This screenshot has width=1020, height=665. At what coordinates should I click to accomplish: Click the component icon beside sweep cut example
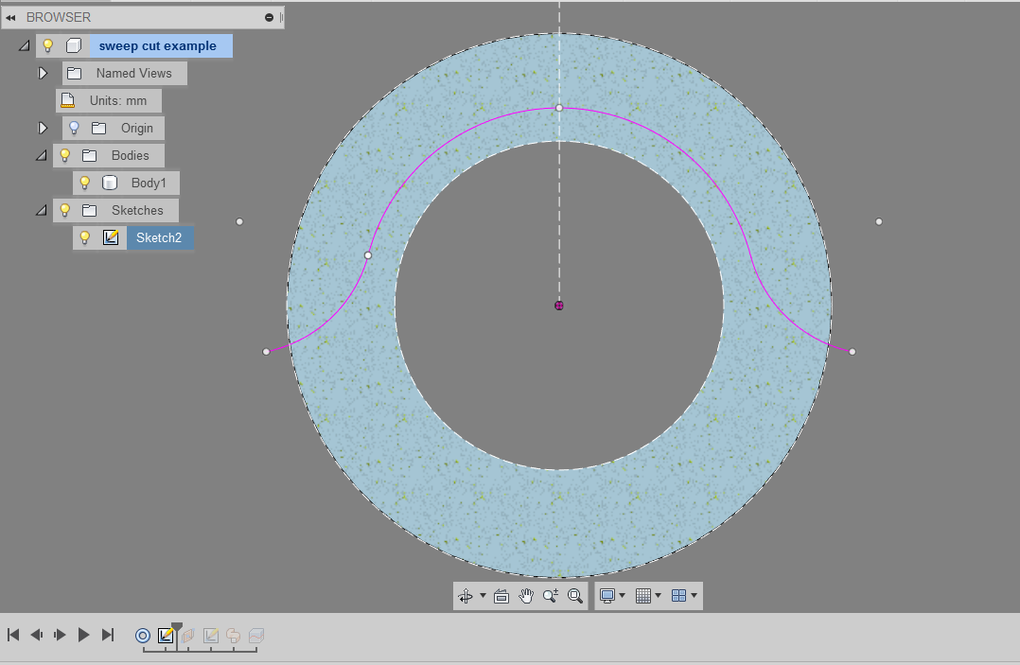click(74, 45)
